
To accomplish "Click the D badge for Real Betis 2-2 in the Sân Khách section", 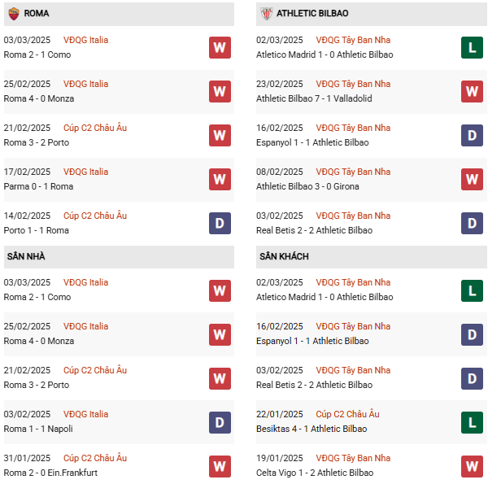I will click(x=472, y=377).
